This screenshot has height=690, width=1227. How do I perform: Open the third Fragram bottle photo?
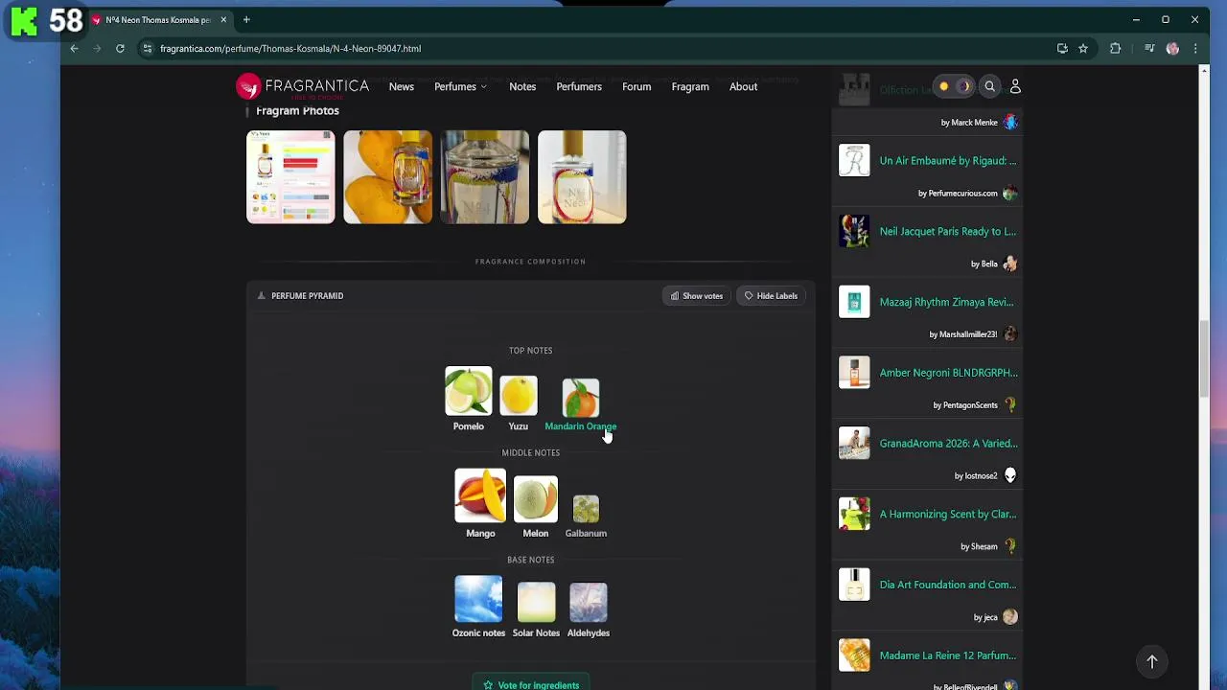(485, 177)
